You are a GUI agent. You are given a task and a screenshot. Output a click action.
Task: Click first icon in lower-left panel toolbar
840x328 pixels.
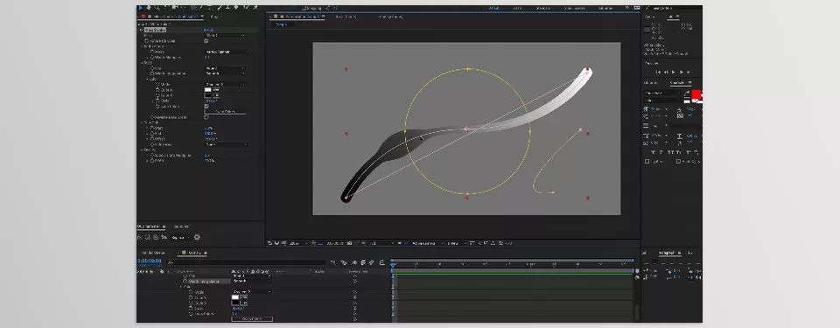[x=139, y=237]
